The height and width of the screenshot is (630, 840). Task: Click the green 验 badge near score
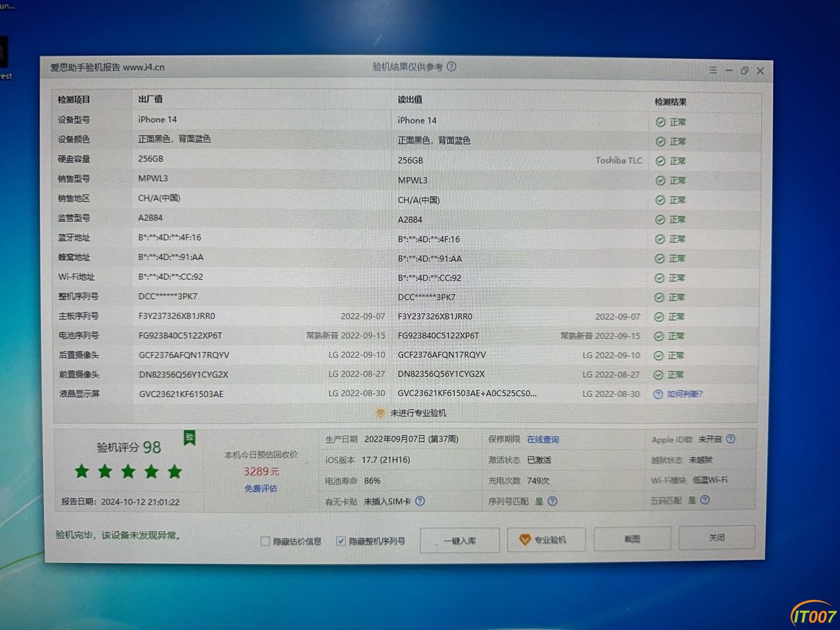pos(190,437)
